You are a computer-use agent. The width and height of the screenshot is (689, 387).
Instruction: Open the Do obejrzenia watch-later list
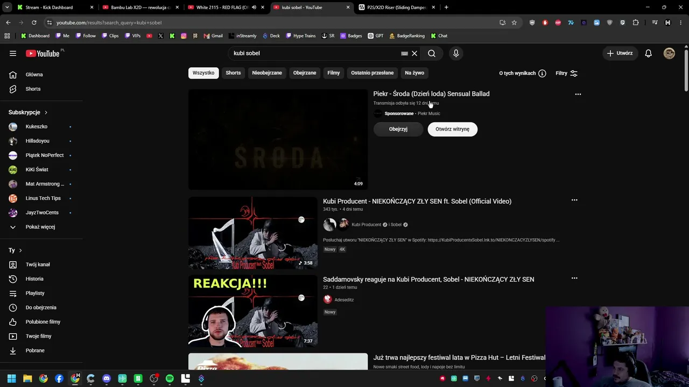click(41, 307)
